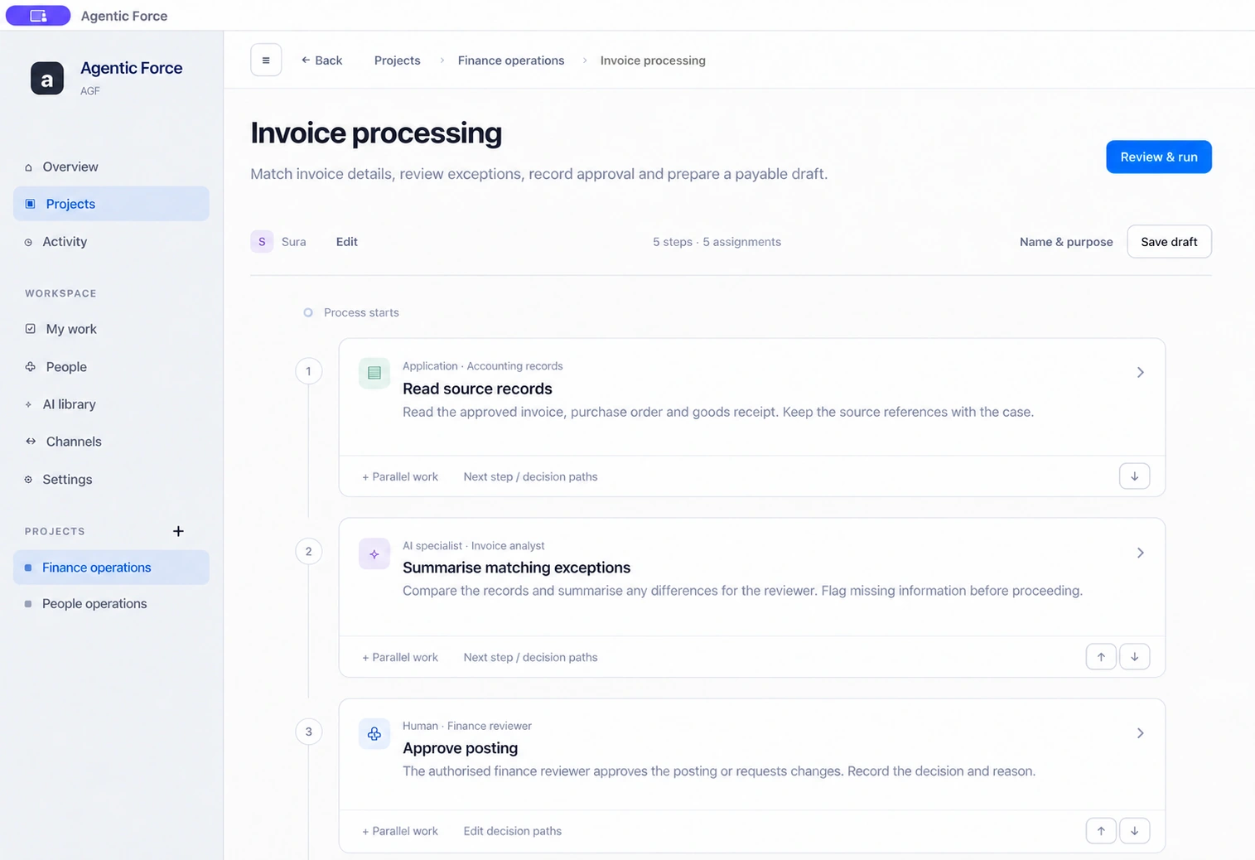The width and height of the screenshot is (1255, 860).
Task: Open the Projects breadcrumb
Action: tap(398, 60)
